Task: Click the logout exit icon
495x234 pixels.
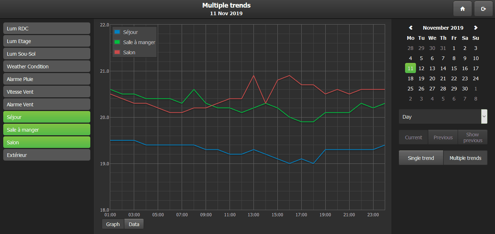Action: pos(483,9)
